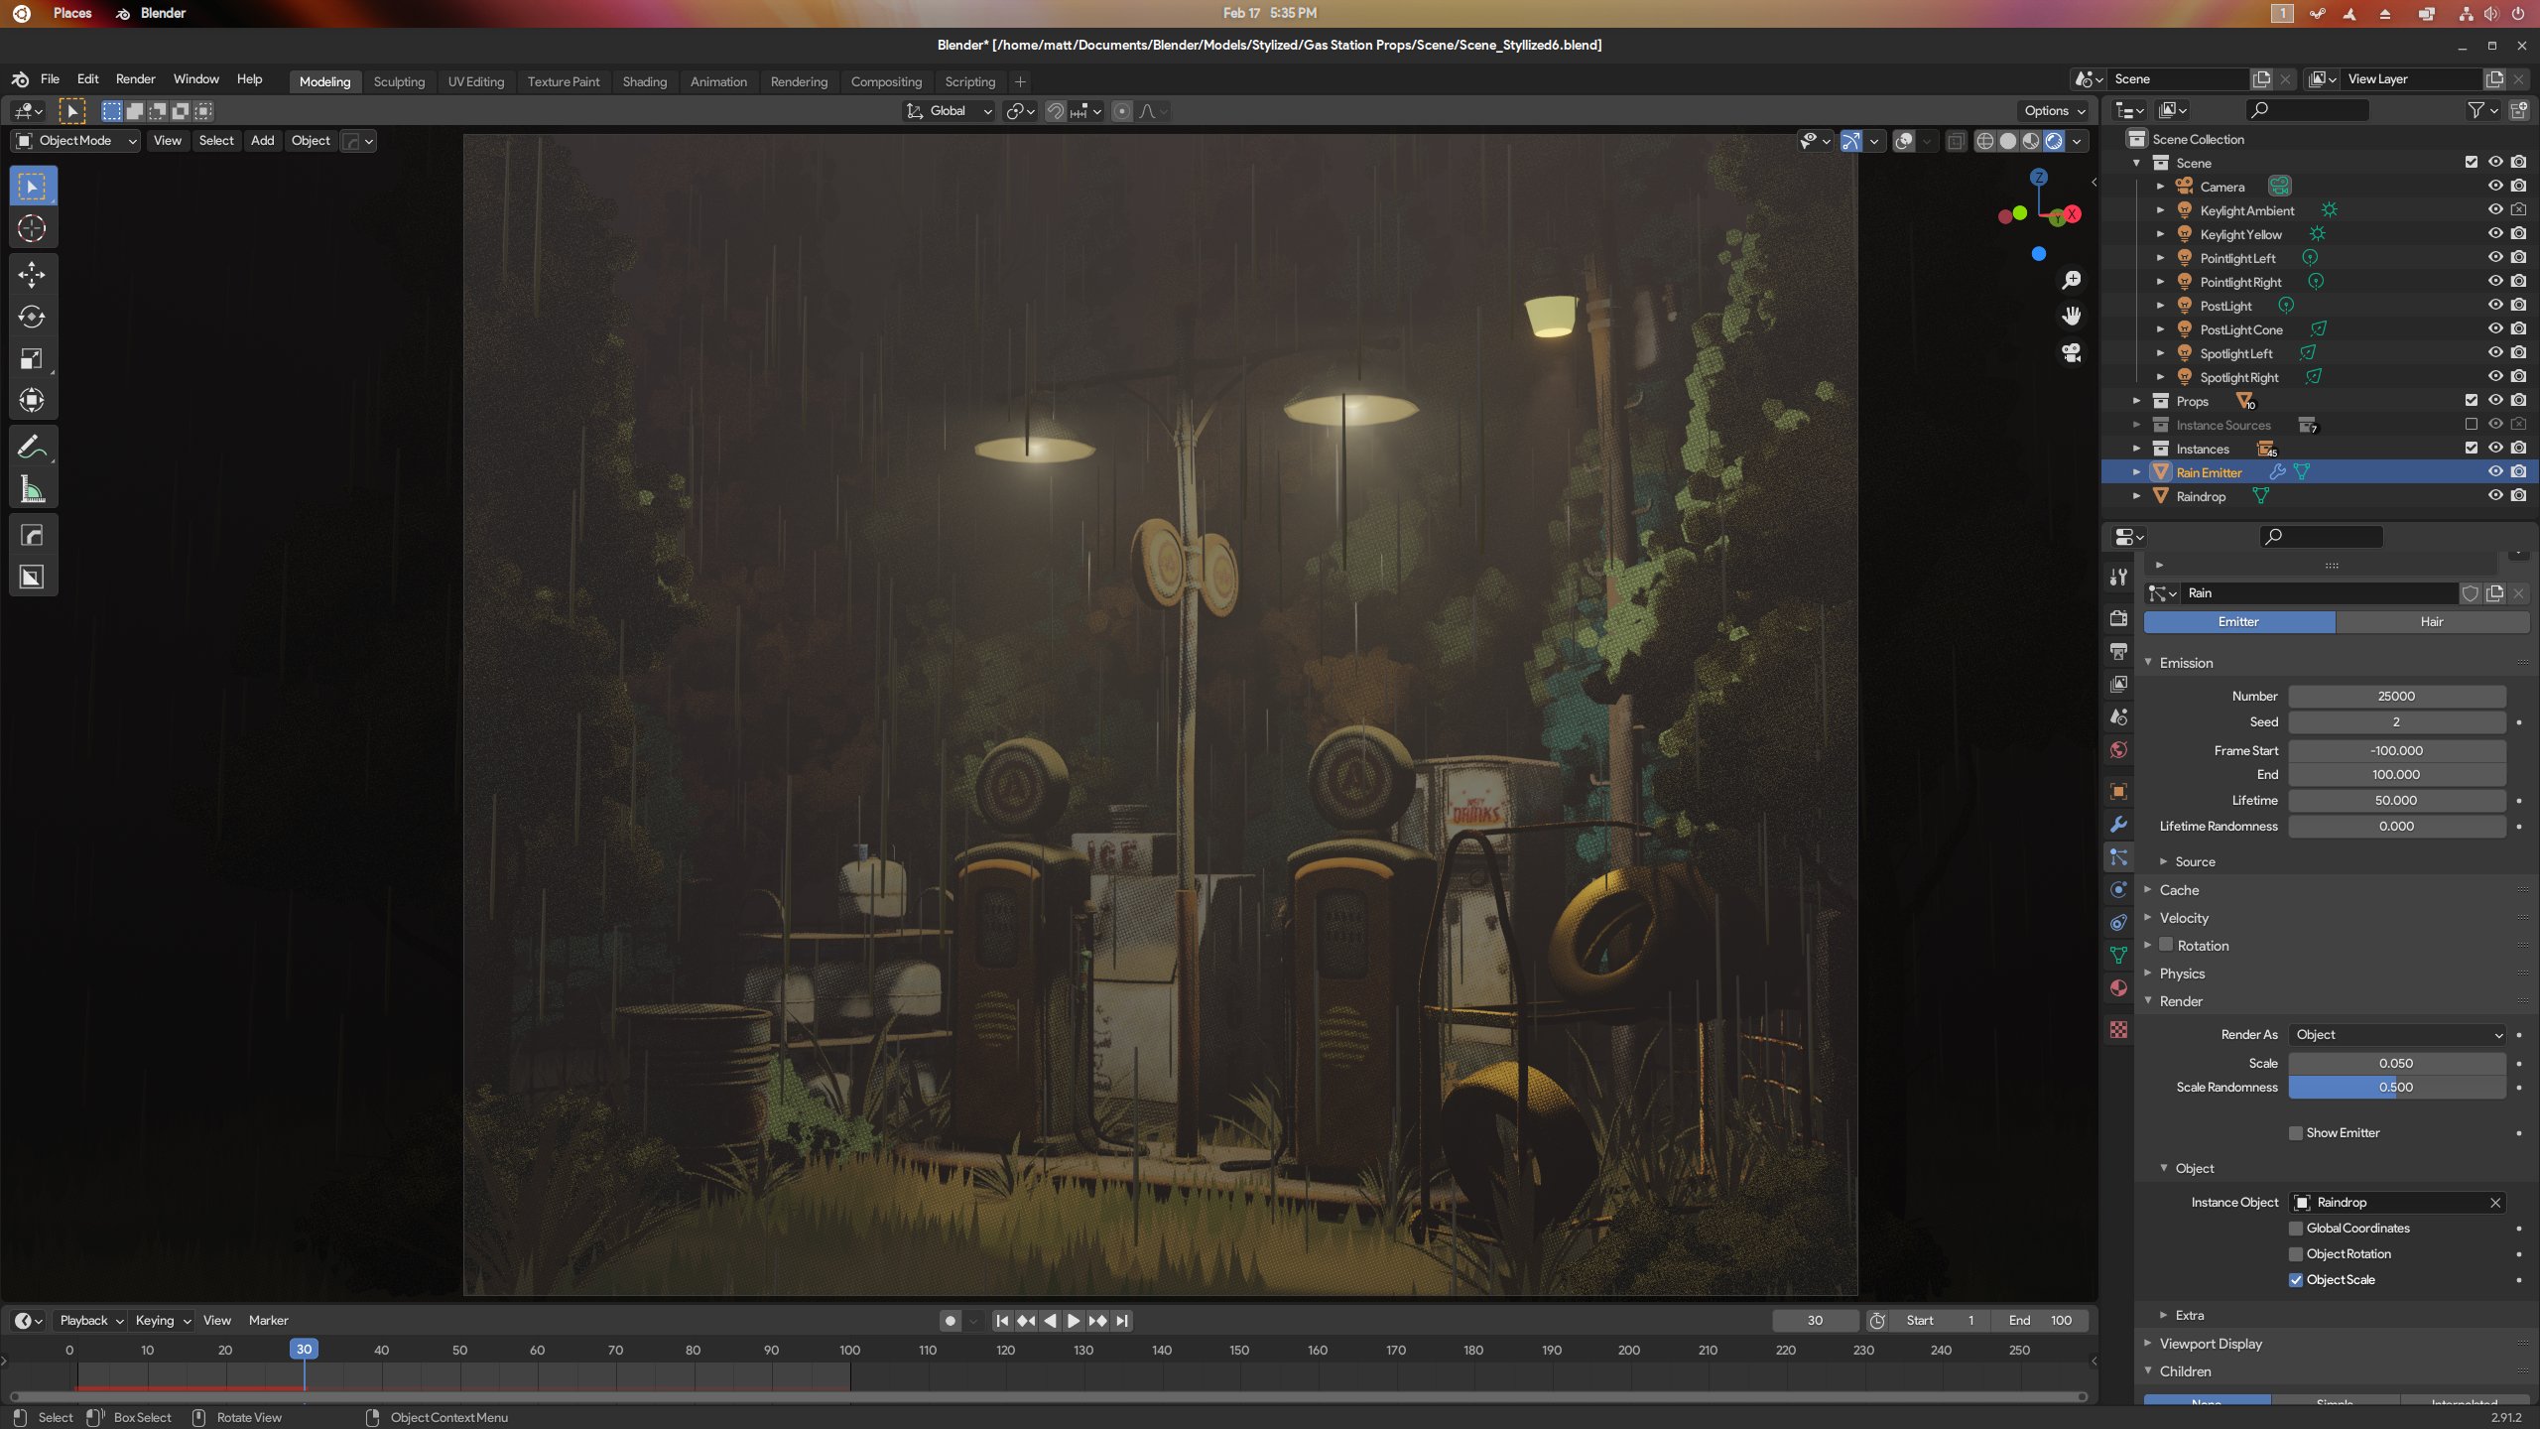
Task: Hide PostLight in the viewport
Action: pyautogui.click(x=2495, y=306)
